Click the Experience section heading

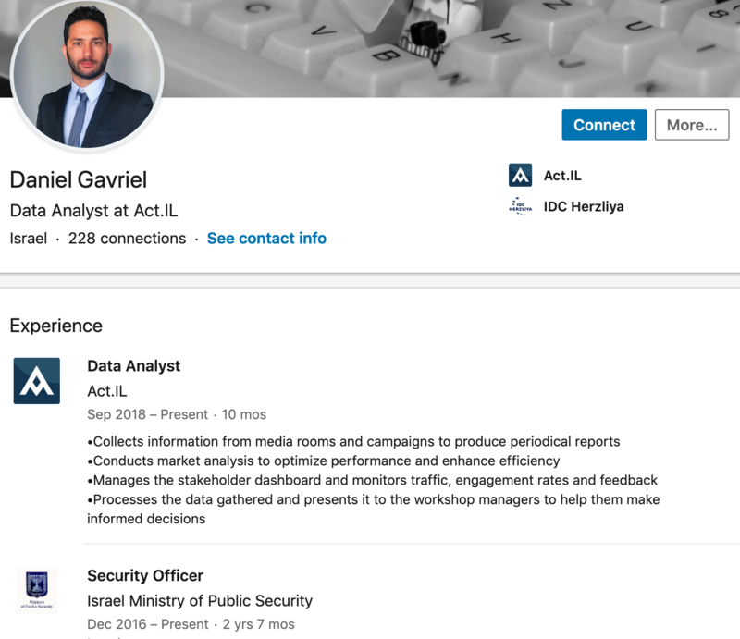(56, 326)
